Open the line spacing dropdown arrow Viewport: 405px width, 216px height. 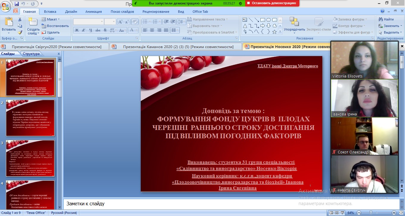[184, 22]
